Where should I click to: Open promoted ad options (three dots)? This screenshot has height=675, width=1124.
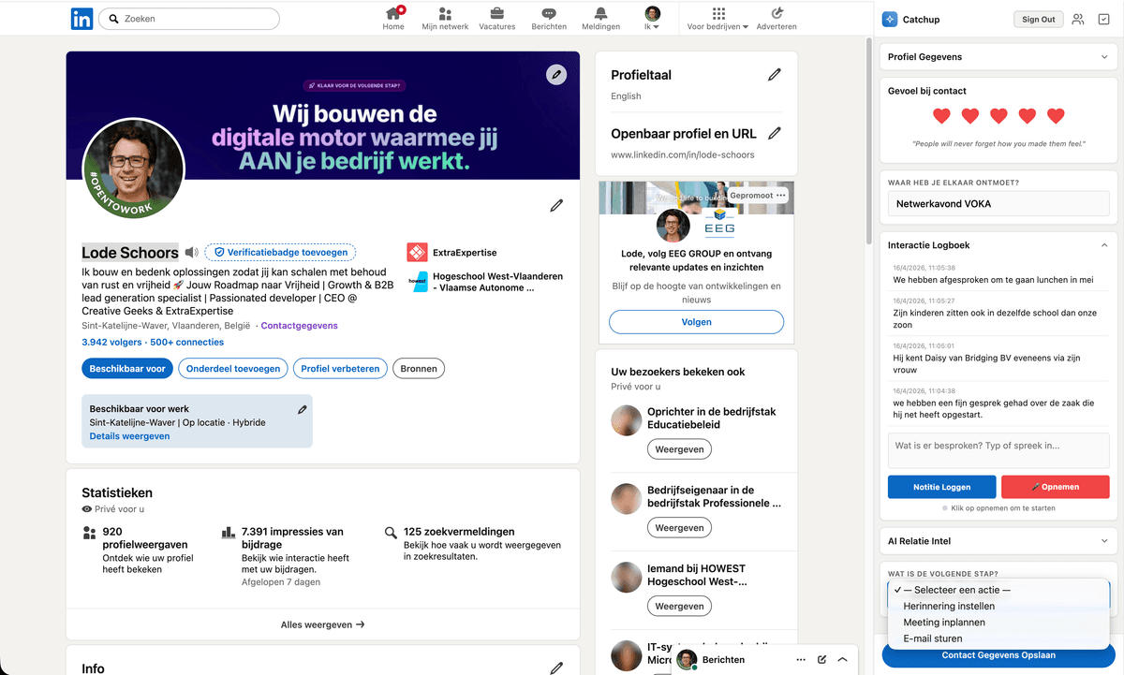coord(781,195)
